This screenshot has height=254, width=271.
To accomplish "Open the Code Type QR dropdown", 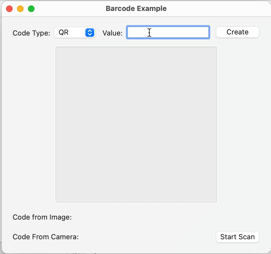I will coord(75,33).
